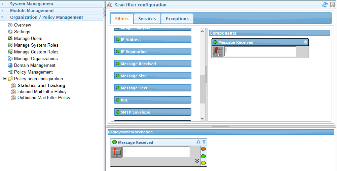Viewport: 337px width, 171px height.
Task: Select Statistics and Tracking
Action: [x=41, y=85]
